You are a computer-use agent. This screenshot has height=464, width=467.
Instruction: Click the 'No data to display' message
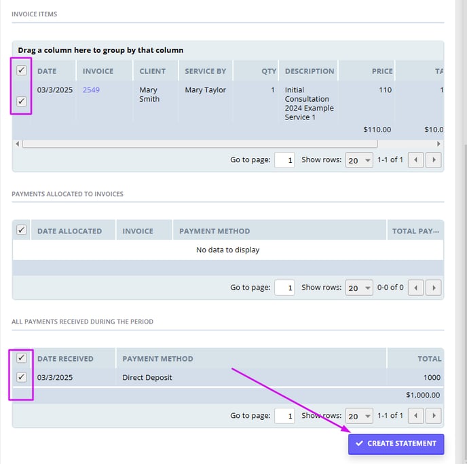[x=228, y=250]
